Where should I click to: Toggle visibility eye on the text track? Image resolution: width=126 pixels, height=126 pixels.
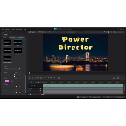click(34, 86)
